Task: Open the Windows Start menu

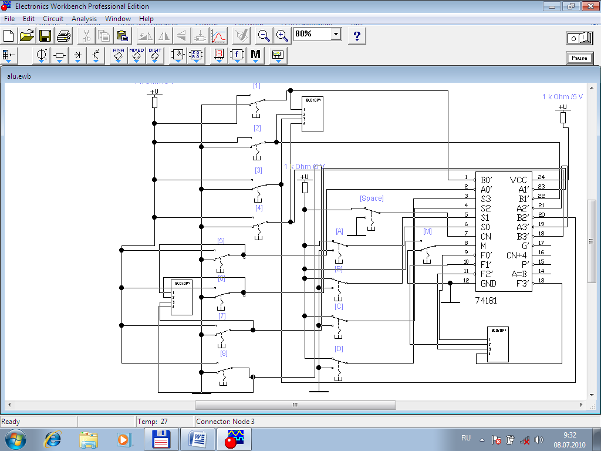Action: 16,439
